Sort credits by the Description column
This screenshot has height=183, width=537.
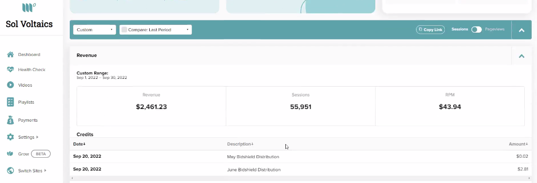point(240,144)
